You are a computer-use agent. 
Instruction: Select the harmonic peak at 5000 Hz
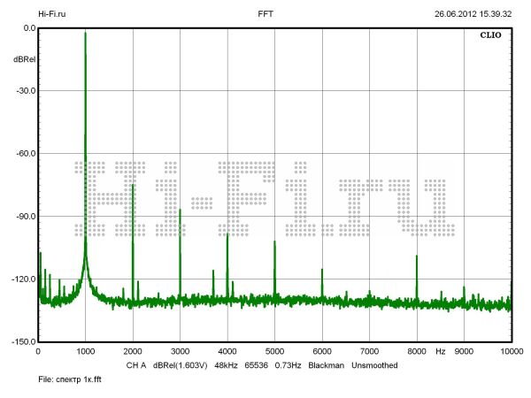tap(274, 242)
